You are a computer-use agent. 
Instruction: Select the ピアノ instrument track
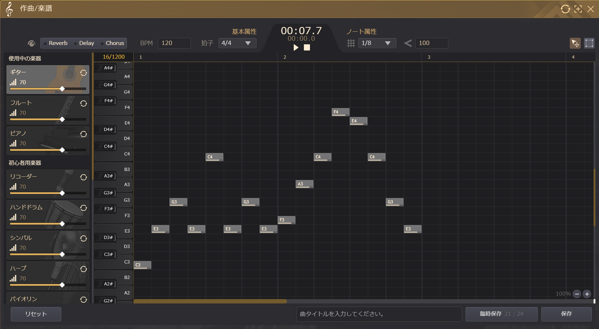43,137
